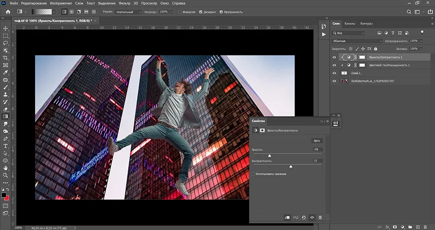Image resolution: width=435 pixels, height=230 pixels.
Task: Click the Яркость value field showing -79
Action: pyautogui.click(x=316, y=150)
